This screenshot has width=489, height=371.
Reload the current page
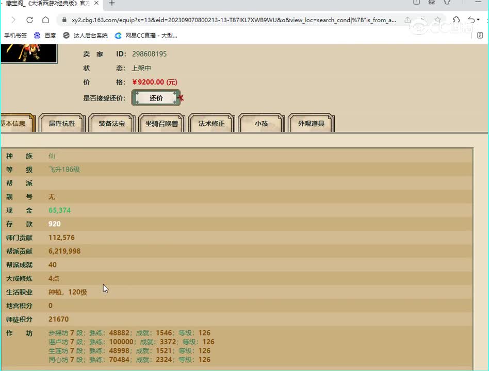[x=29, y=20]
